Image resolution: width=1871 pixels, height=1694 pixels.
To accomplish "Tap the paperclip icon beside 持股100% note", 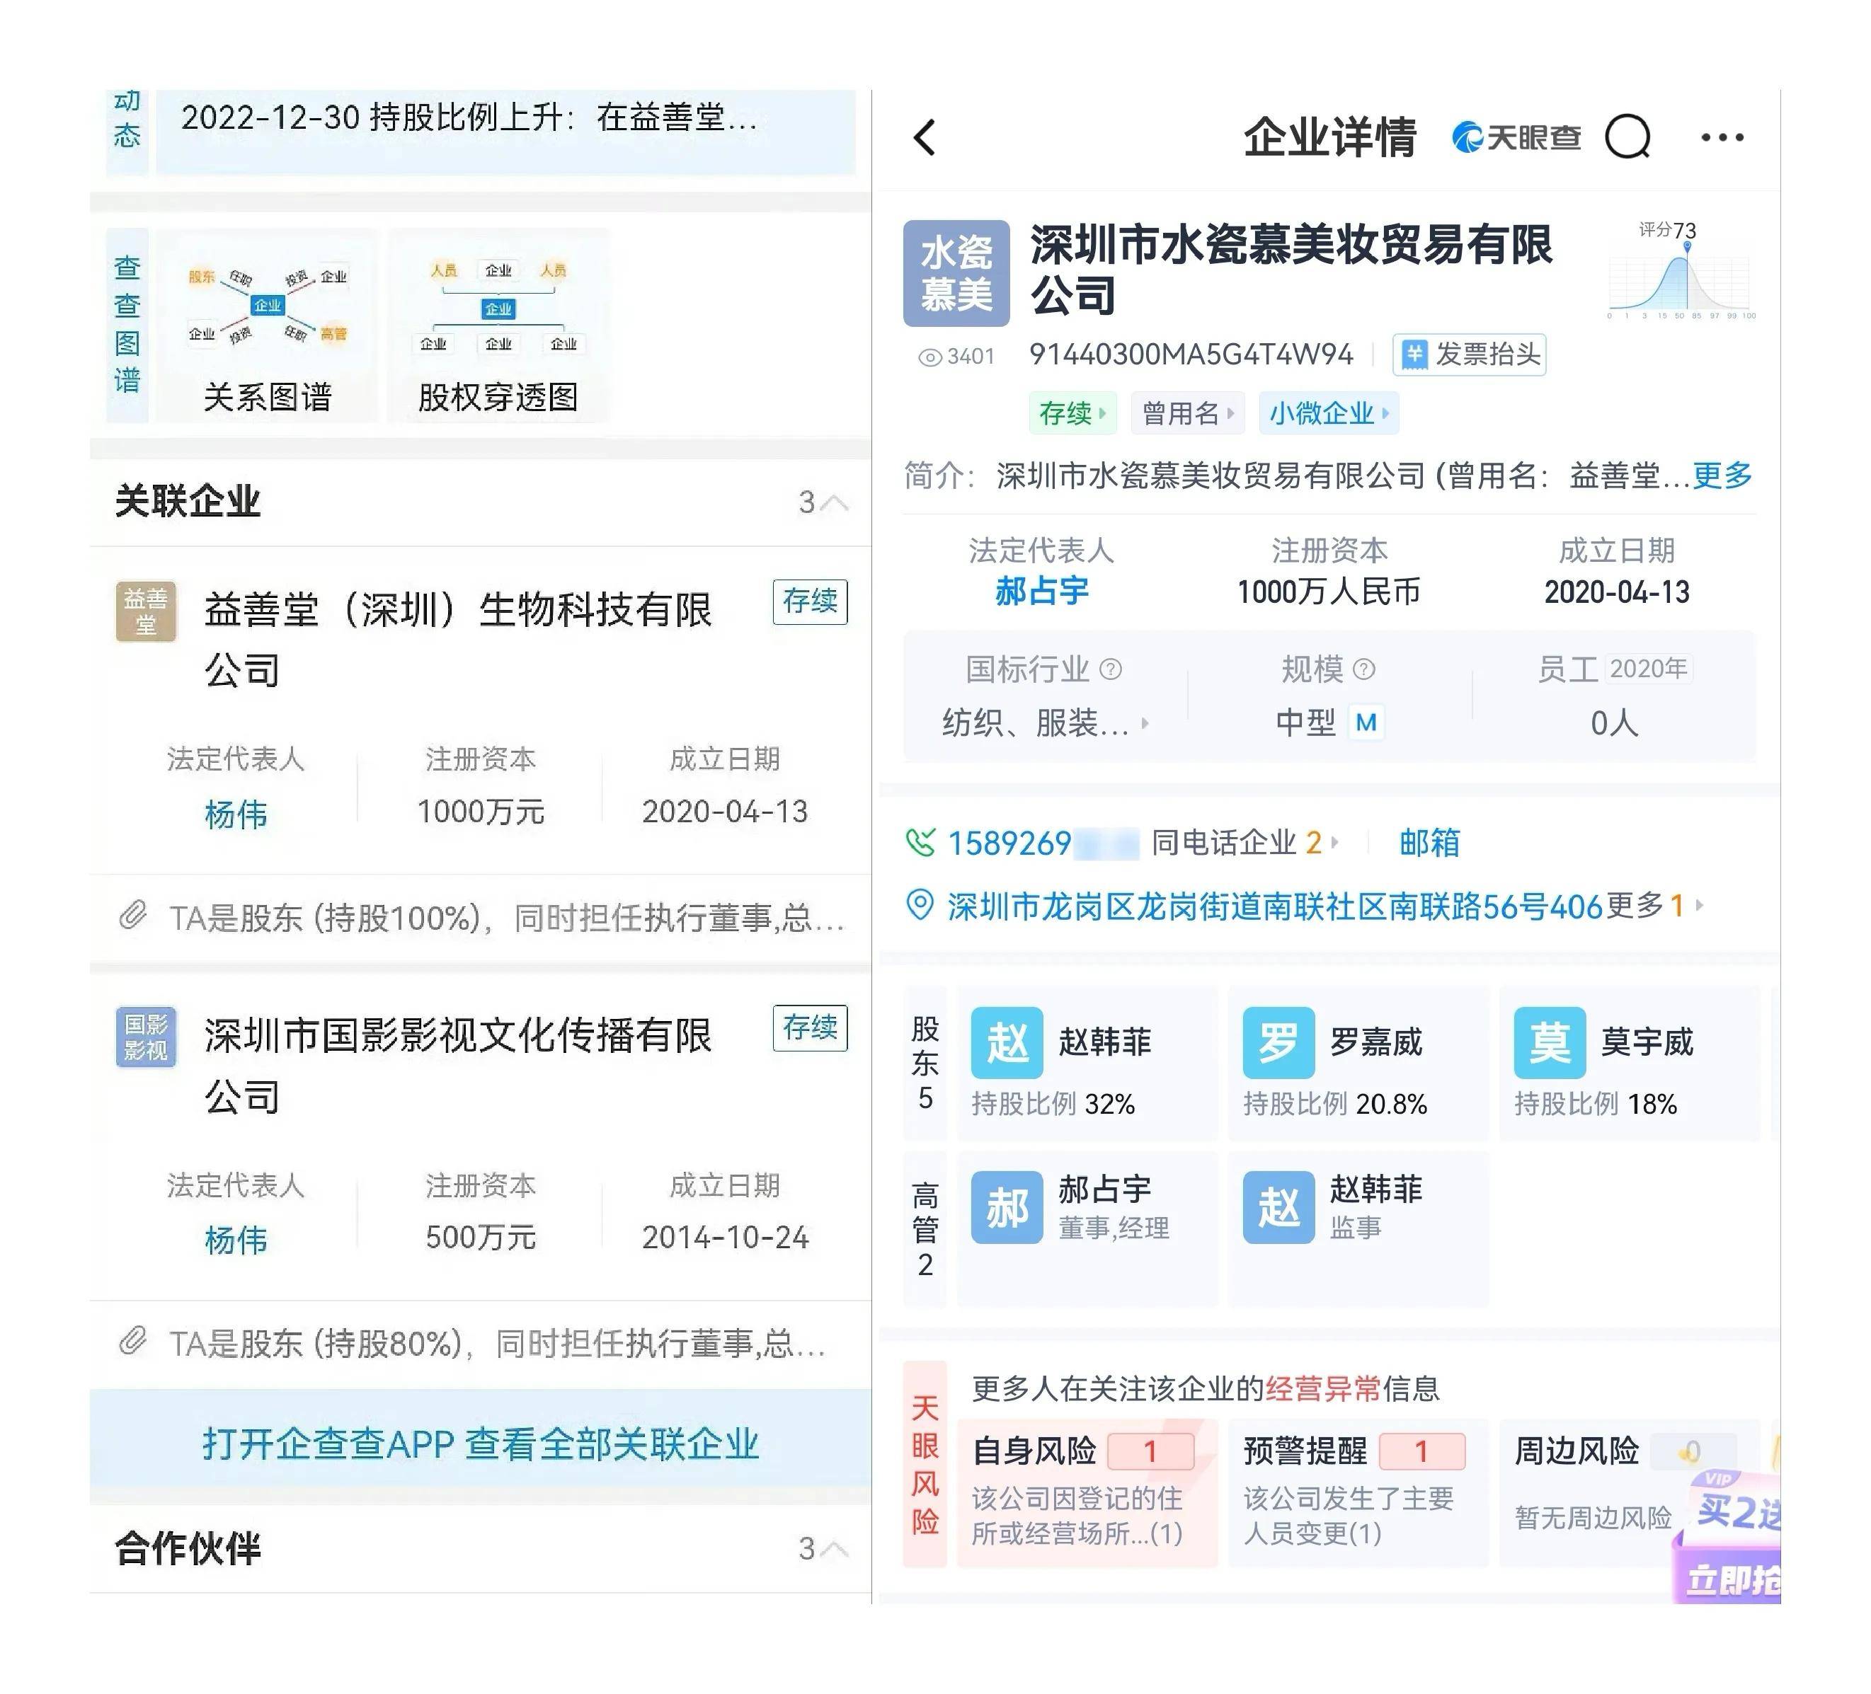I will tap(132, 916).
